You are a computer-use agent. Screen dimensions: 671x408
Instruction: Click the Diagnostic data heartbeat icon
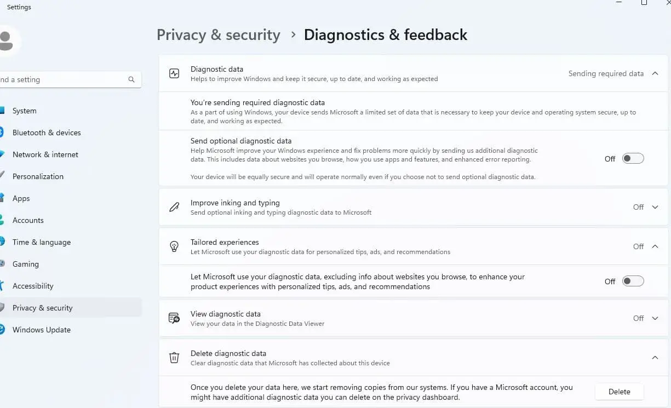(x=174, y=73)
